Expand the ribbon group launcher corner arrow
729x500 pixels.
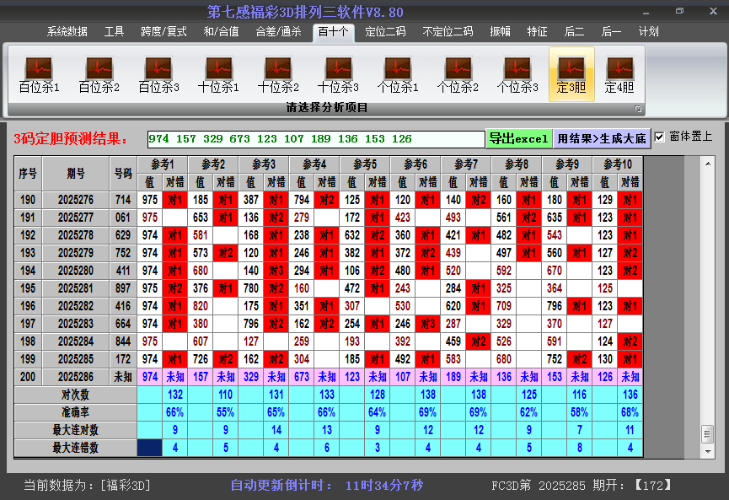638,109
